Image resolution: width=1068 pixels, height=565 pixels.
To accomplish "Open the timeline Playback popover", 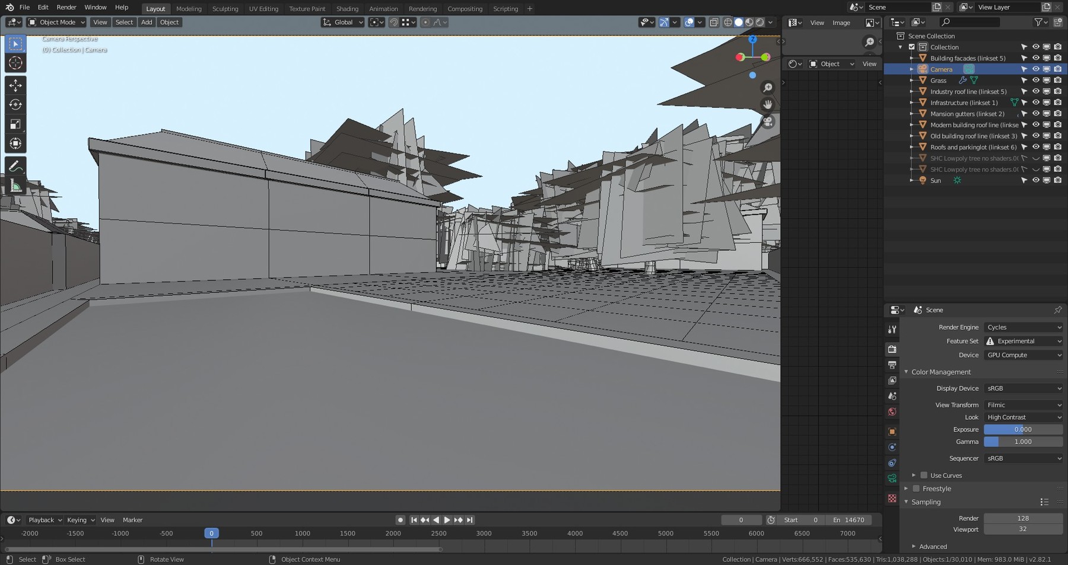I will tap(45, 520).
